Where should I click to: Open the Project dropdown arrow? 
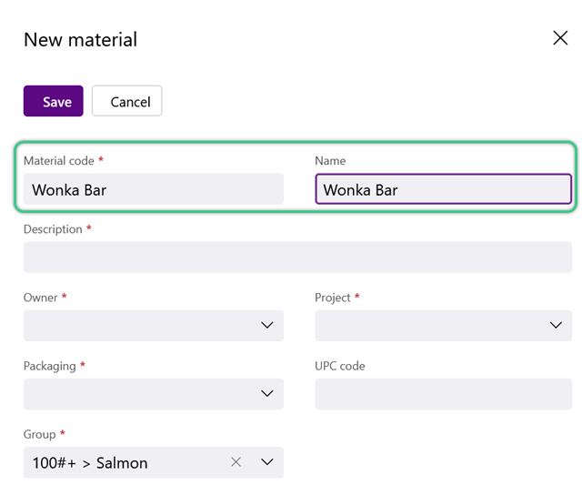[x=556, y=325]
